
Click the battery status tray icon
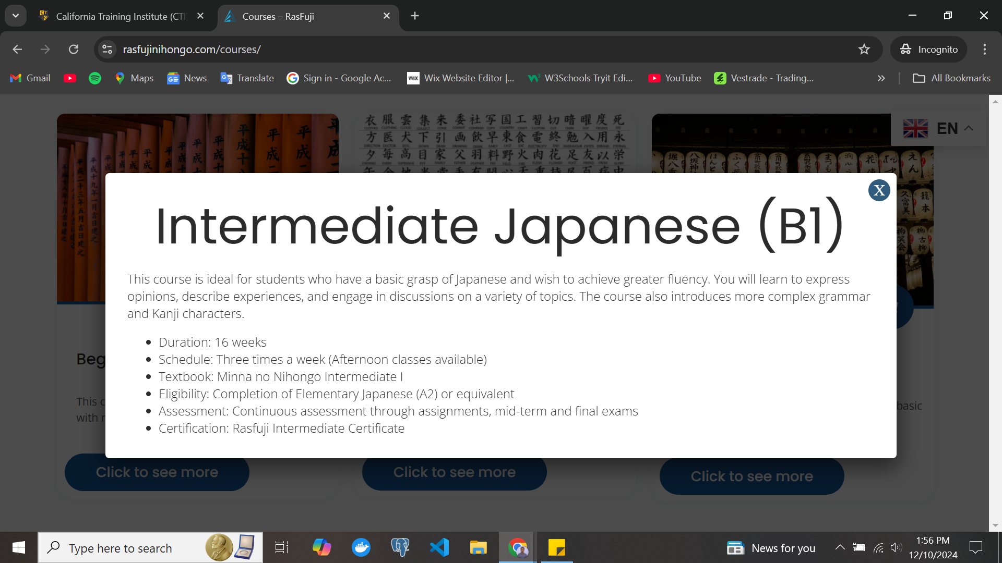point(859,547)
